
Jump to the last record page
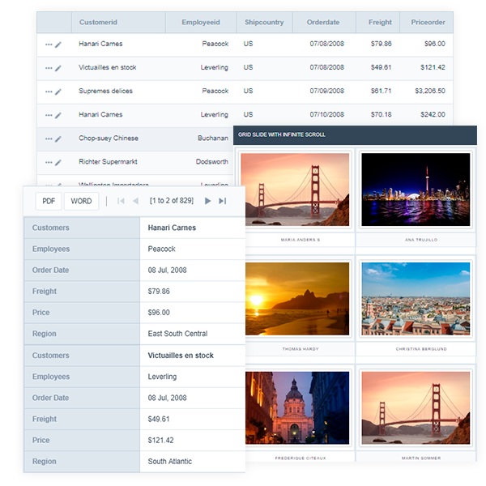[x=223, y=201]
